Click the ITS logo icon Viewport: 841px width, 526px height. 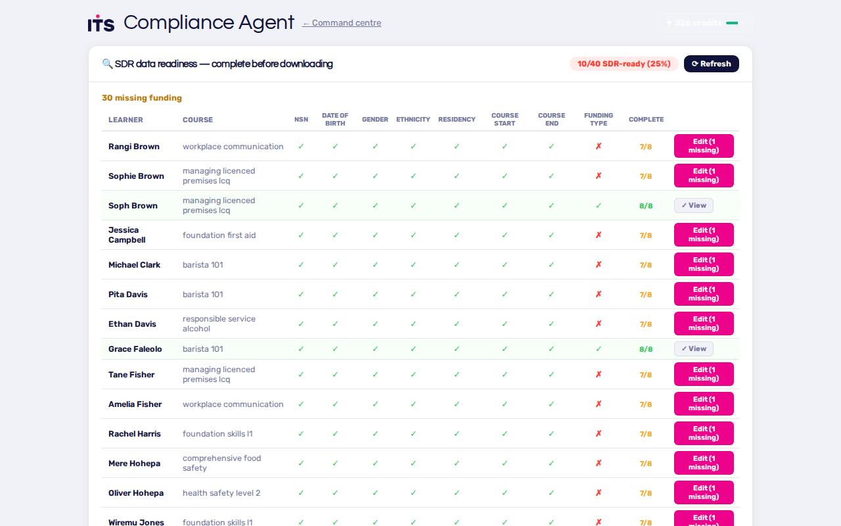coord(101,23)
